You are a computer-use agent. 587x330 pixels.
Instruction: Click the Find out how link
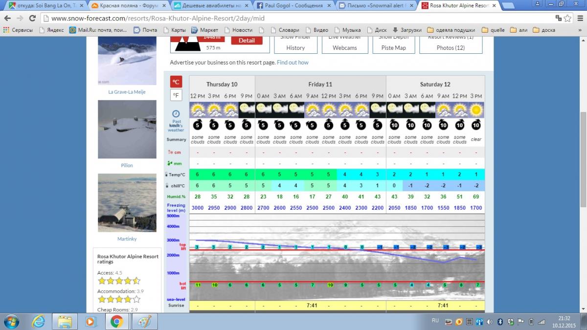click(x=293, y=63)
